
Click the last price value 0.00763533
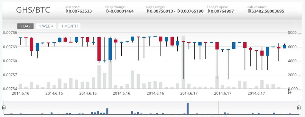(x=79, y=11)
